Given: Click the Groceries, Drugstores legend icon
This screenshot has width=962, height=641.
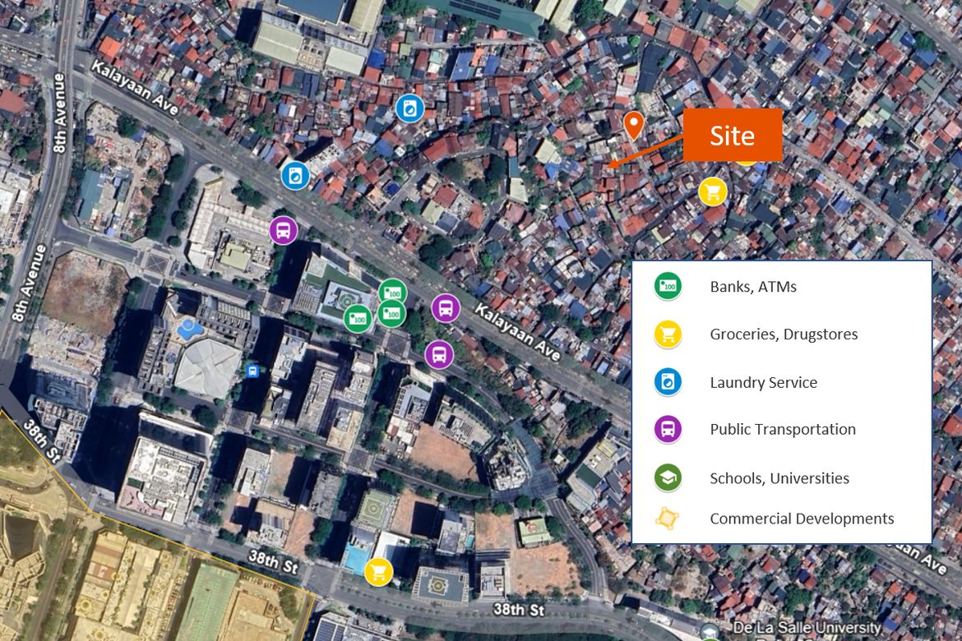Looking at the screenshot, I should (x=668, y=334).
